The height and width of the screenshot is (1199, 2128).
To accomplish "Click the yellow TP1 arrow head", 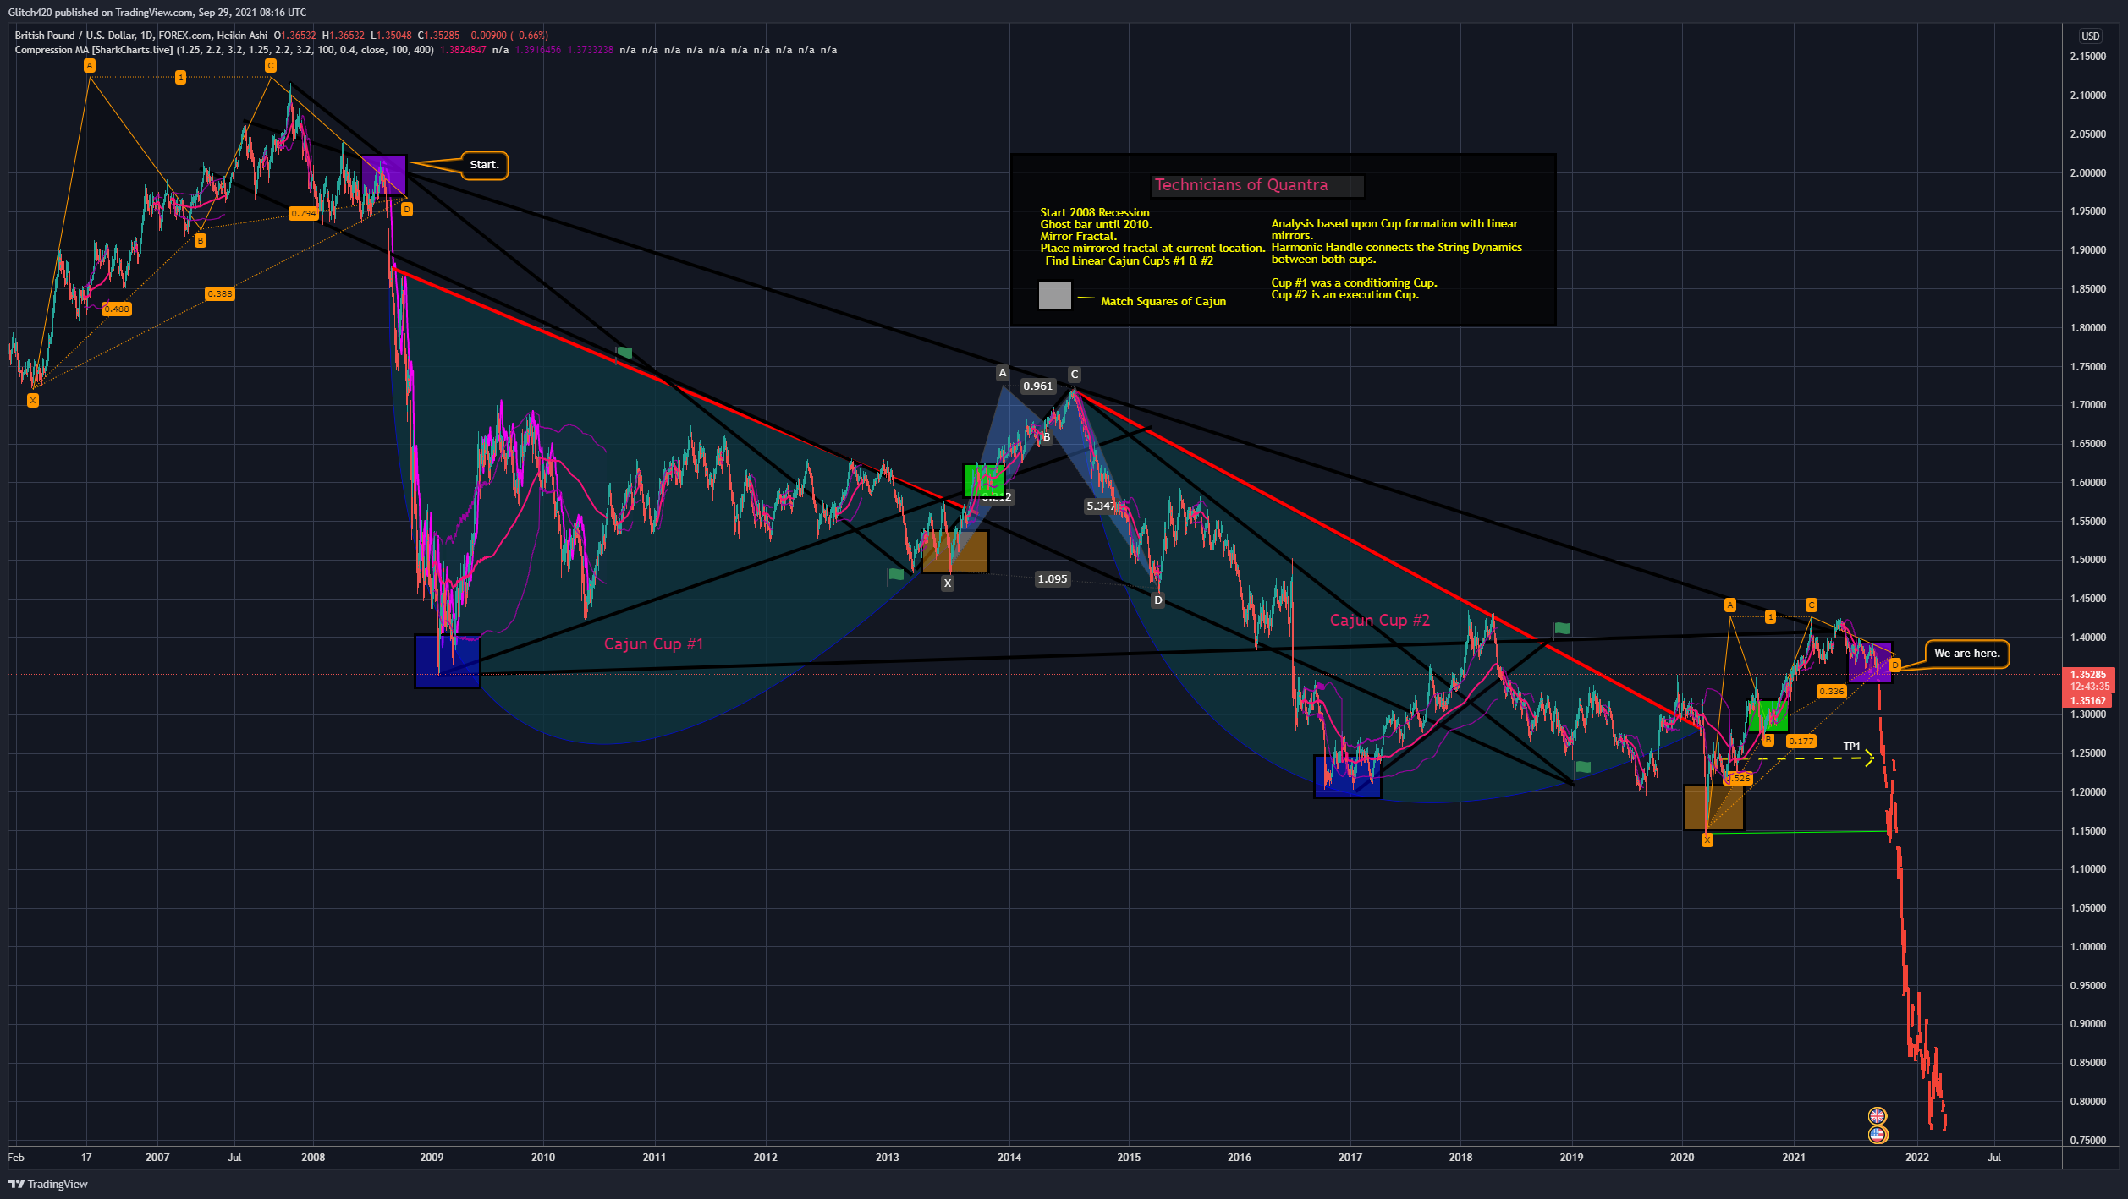I will (x=1869, y=758).
